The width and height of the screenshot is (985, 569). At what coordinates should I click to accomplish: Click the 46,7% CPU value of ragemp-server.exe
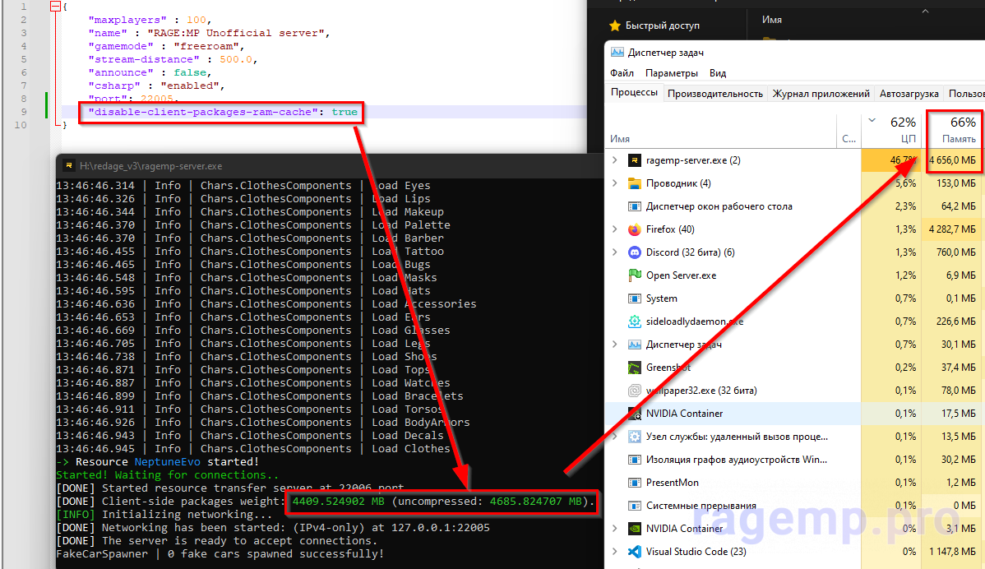[903, 161]
